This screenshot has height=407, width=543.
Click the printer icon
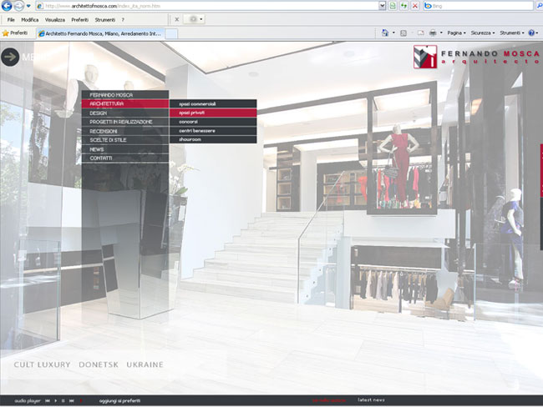tap(433, 33)
